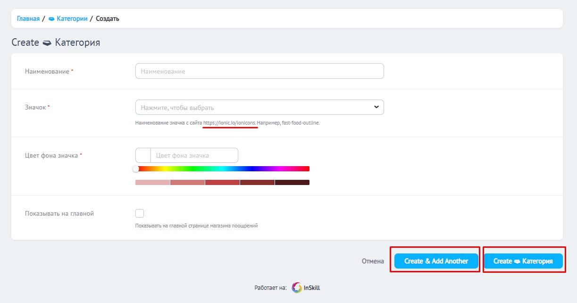Choose the medium red shade swatch
This screenshot has height=303, width=577.
[222, 182]
